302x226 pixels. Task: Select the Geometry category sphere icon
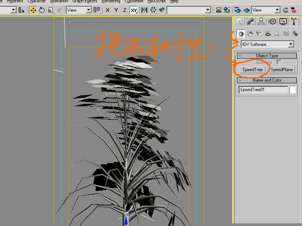point(241,34)
